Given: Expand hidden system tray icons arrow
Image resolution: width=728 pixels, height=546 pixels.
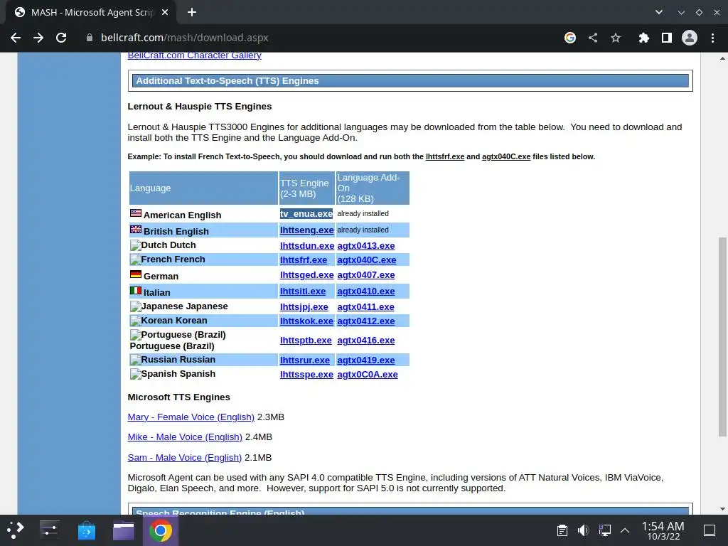Looking at the screenshot, I should click(625, 530).
